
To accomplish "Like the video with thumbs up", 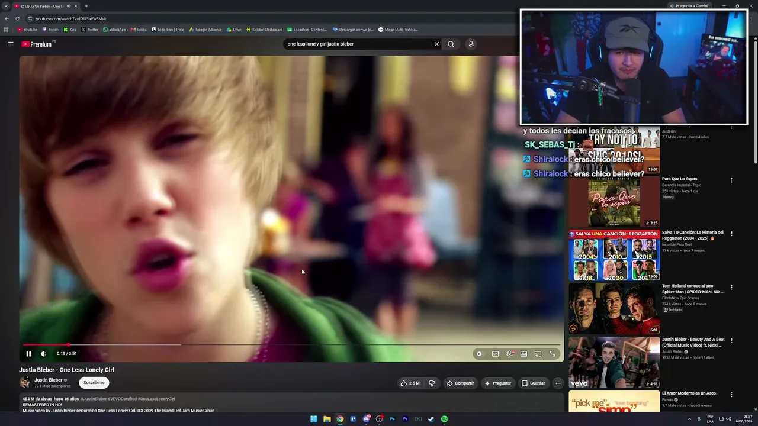I will click(410, 383).
